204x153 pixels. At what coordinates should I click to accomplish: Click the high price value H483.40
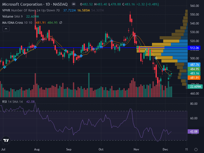(100, 4)
